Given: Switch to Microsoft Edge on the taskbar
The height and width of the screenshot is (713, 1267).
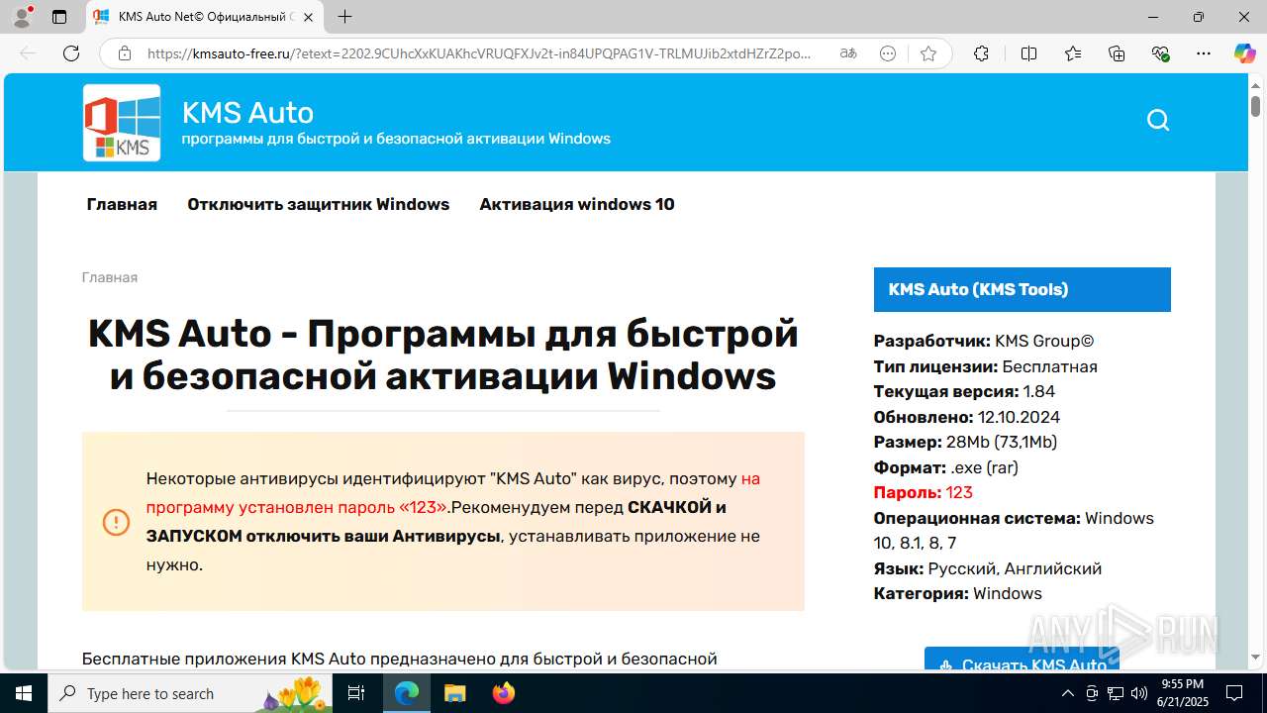Looking at the screenshot, I should [x=407, y=693].
